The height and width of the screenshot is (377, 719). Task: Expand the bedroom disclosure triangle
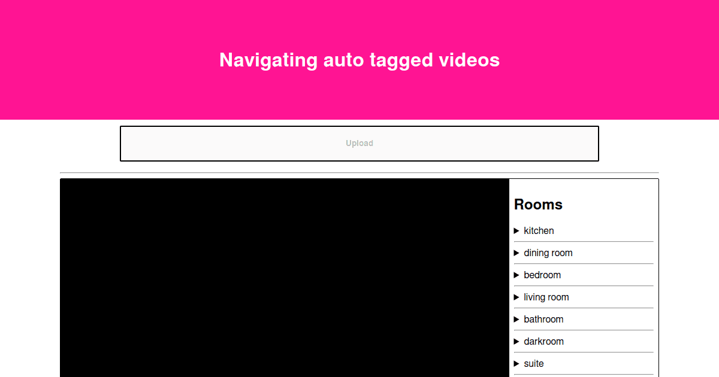click(x=516, y=275)
